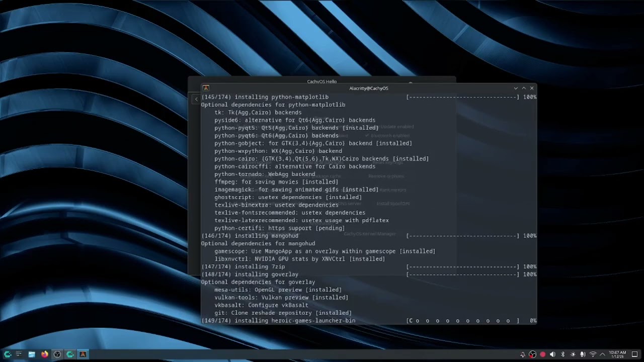Click the 'python-cairo:' dependency line
The image size is (644, 362).
pos(321,159)
